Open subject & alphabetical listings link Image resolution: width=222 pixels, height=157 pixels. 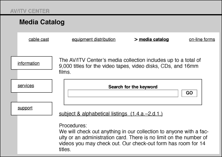(x=111, y=114)
